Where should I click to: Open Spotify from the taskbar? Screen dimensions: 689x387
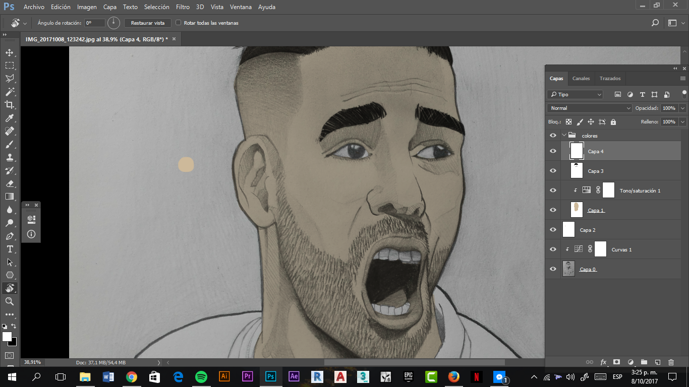[x=201, y=376]
